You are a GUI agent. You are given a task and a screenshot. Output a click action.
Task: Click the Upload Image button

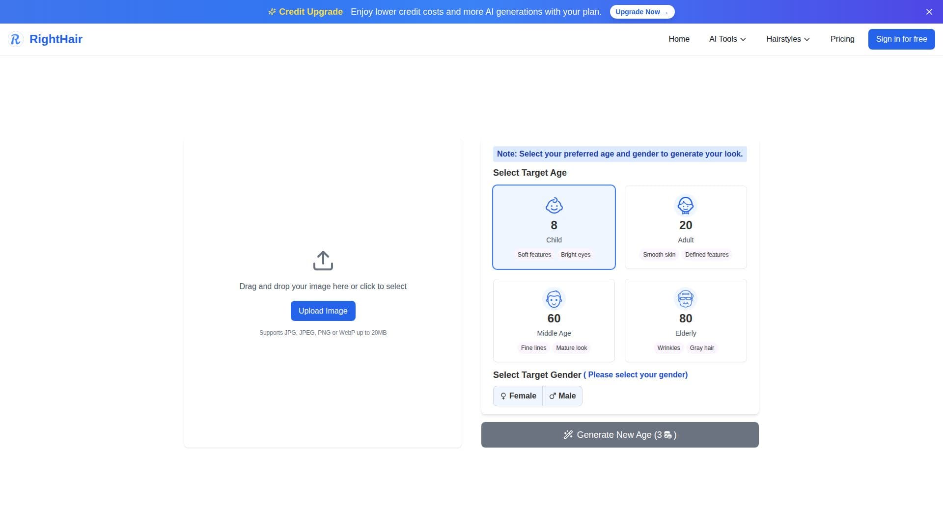pyautogui.click(x=323, y=311)
